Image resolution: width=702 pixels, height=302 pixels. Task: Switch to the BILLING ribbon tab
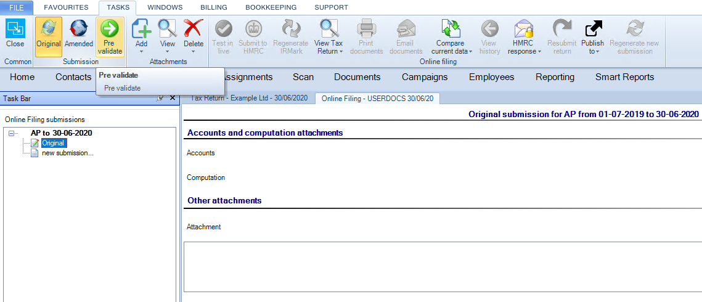(213, 7)
